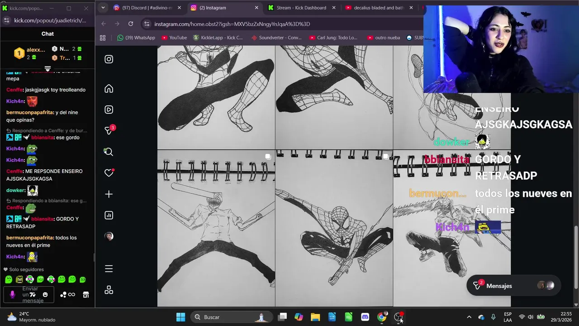Open Instagram direct messages sidebar icon

[109, 130]
